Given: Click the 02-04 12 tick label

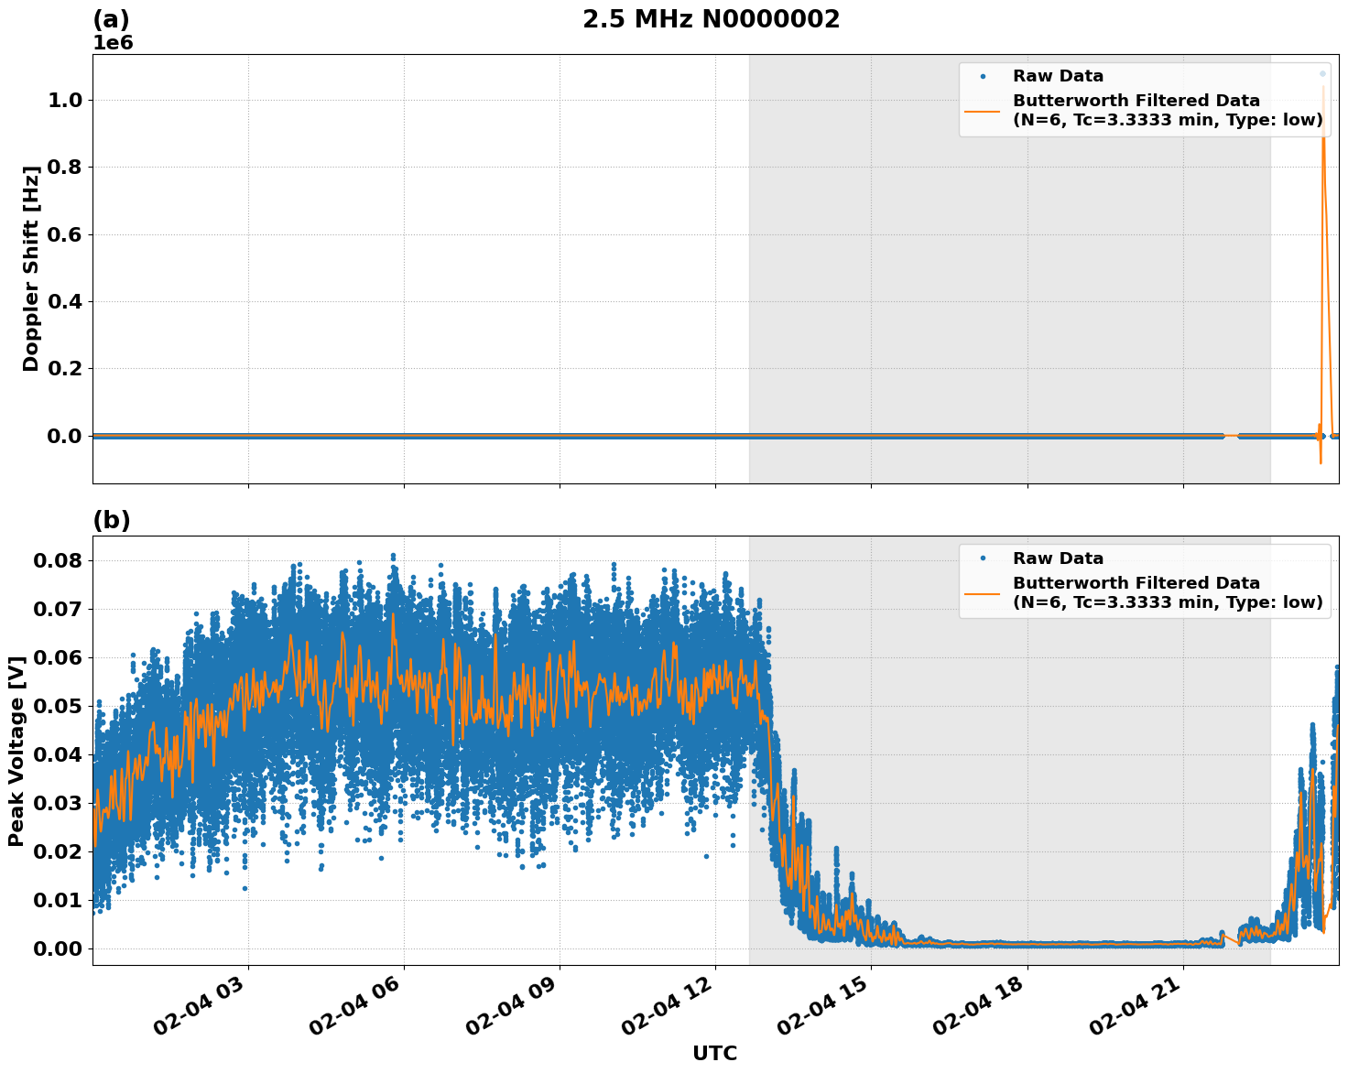Looking at the screenshot, I should click(x=668, y=1005).
